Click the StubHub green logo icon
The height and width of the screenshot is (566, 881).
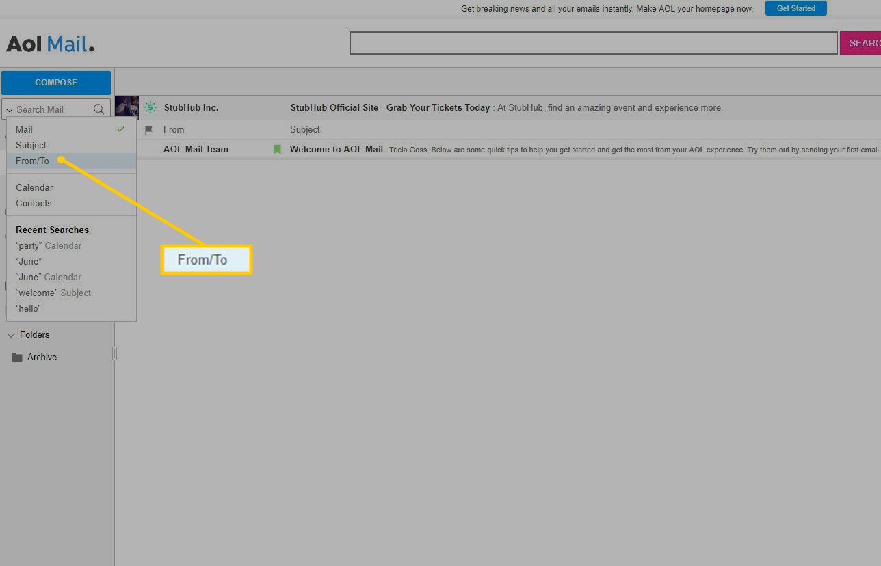[x=150, y=107]
